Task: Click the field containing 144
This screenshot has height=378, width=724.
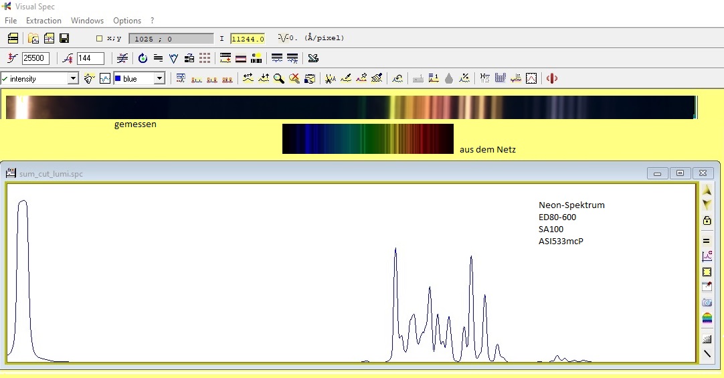Action: 90,58
